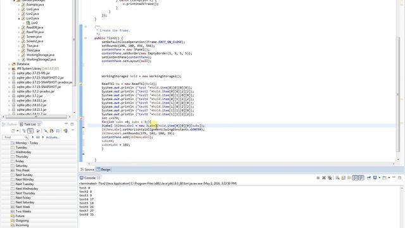Toggle Word Wrap in Console toolbar
The width and height of the screenshot is (405, 228).
tap(349, 178)
